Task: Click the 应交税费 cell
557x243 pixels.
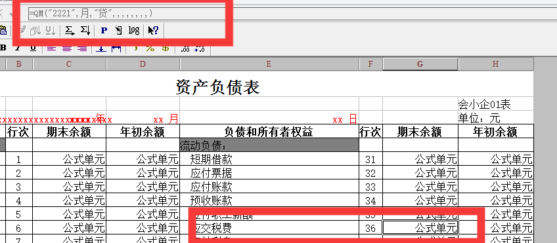Action: (269, 228)
